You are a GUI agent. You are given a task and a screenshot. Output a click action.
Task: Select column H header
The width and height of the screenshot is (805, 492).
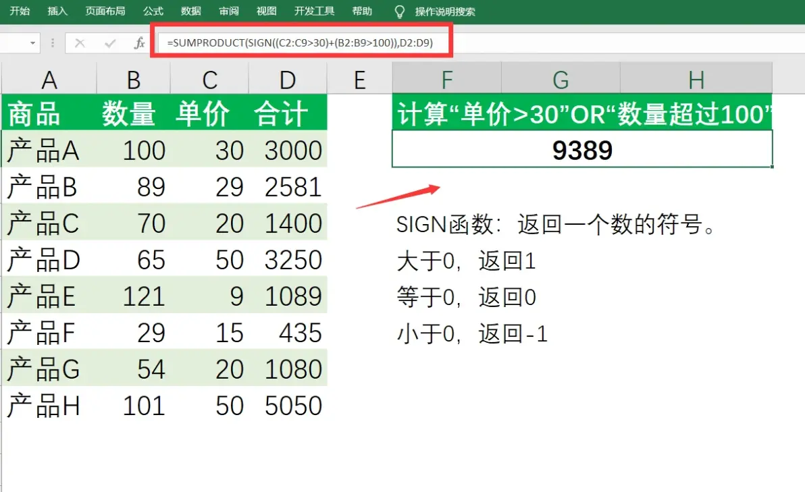[x=696, y=80]
